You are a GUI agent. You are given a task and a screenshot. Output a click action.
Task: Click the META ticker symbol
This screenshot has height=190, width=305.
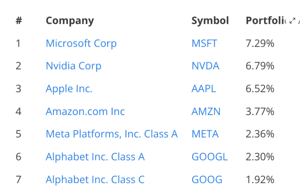(x=205, y=134)
